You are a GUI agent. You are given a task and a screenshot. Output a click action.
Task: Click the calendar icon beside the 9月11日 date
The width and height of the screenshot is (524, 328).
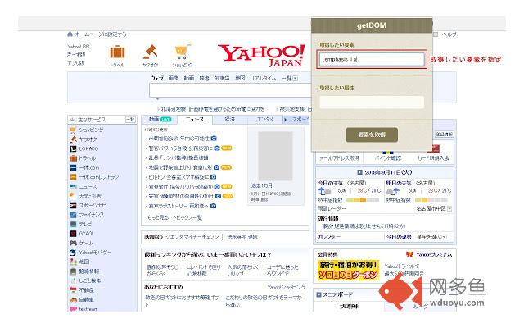tap(359, 172)
